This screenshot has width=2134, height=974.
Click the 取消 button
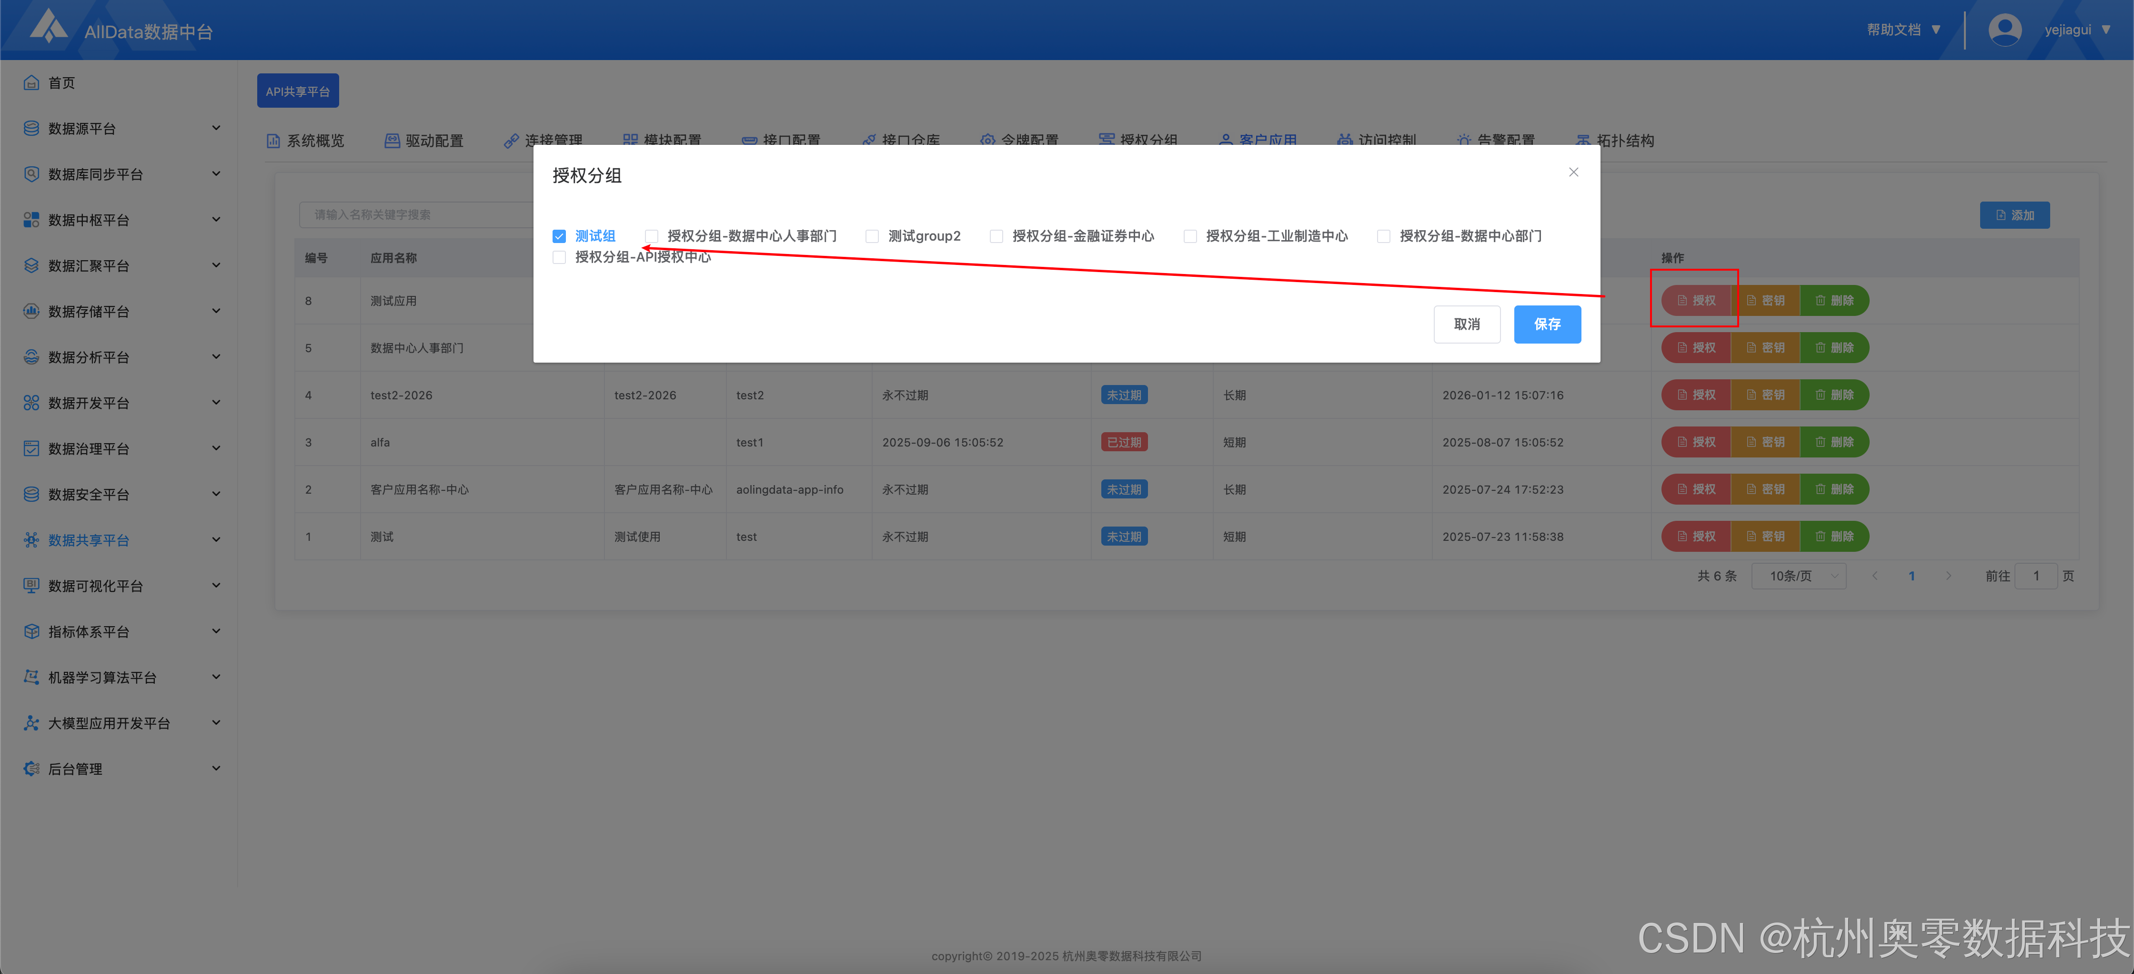(x=1466, y=324)
